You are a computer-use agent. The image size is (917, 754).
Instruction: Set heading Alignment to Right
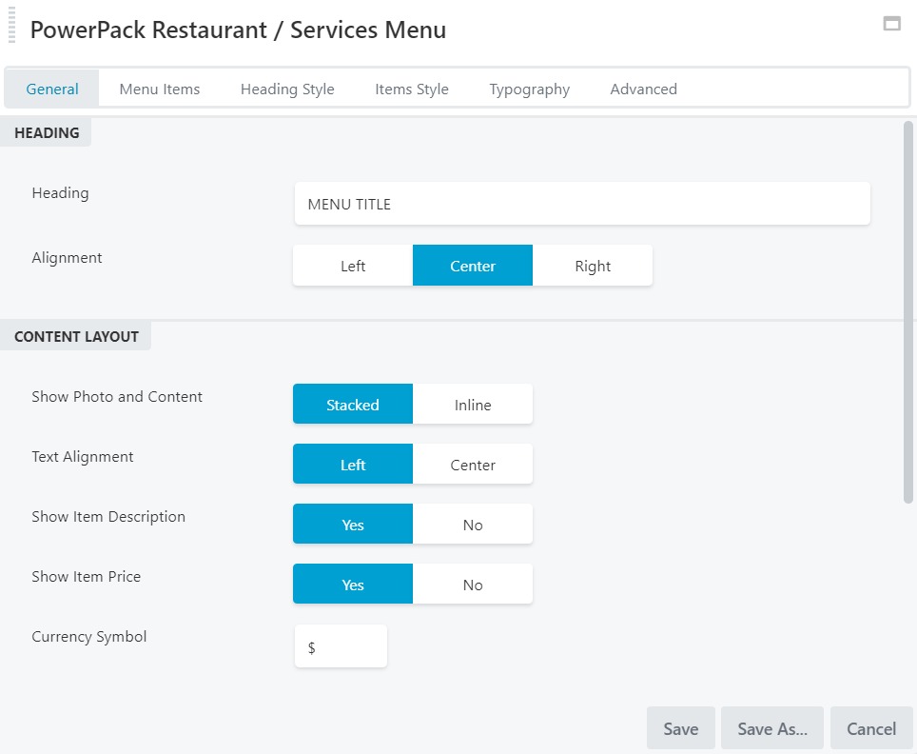point(593,266)
